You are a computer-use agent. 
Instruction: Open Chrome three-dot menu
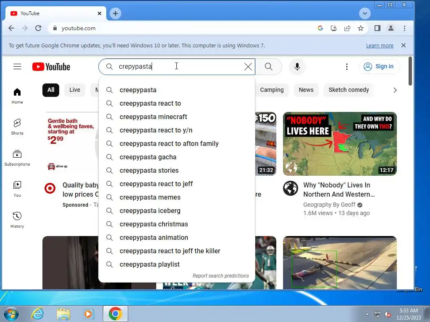(x=404, y=28)
